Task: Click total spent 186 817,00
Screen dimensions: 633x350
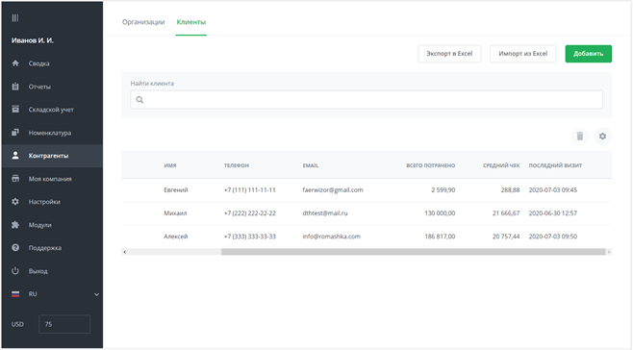Action: 440,237
